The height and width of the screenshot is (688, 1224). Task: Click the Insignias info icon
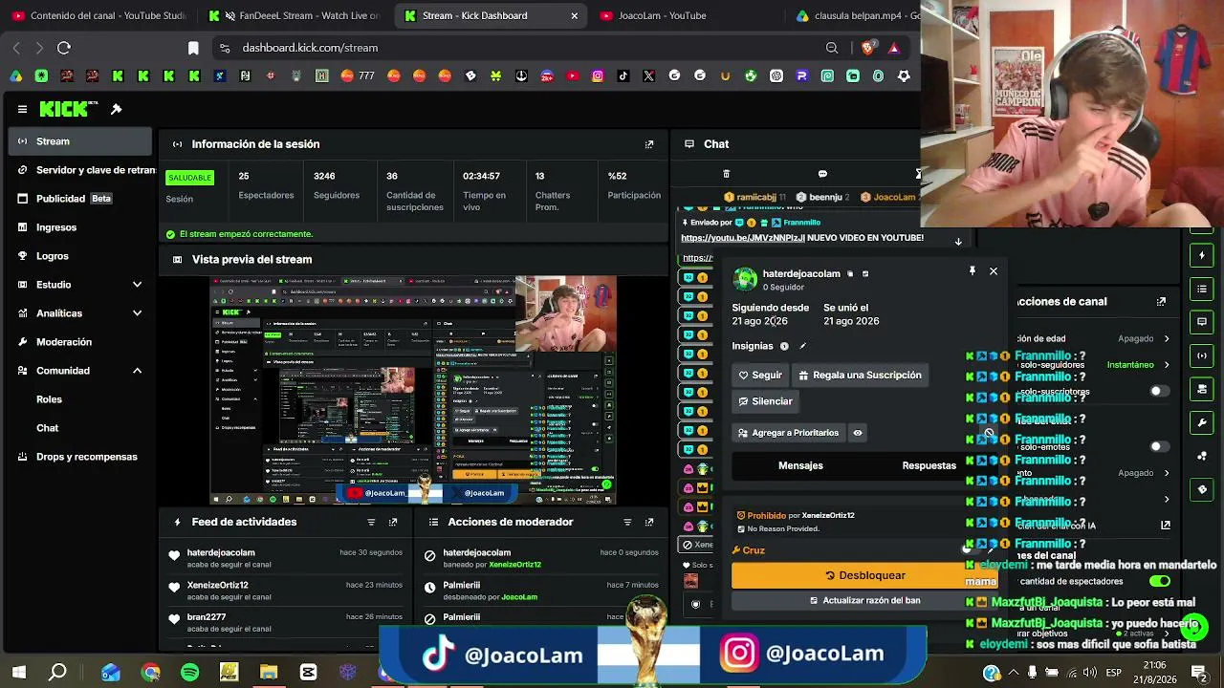pos(784,346)
